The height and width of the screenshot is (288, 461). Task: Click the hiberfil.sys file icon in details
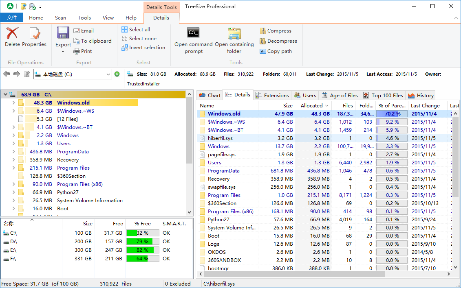pyautogui.click(x=202, y=138)
